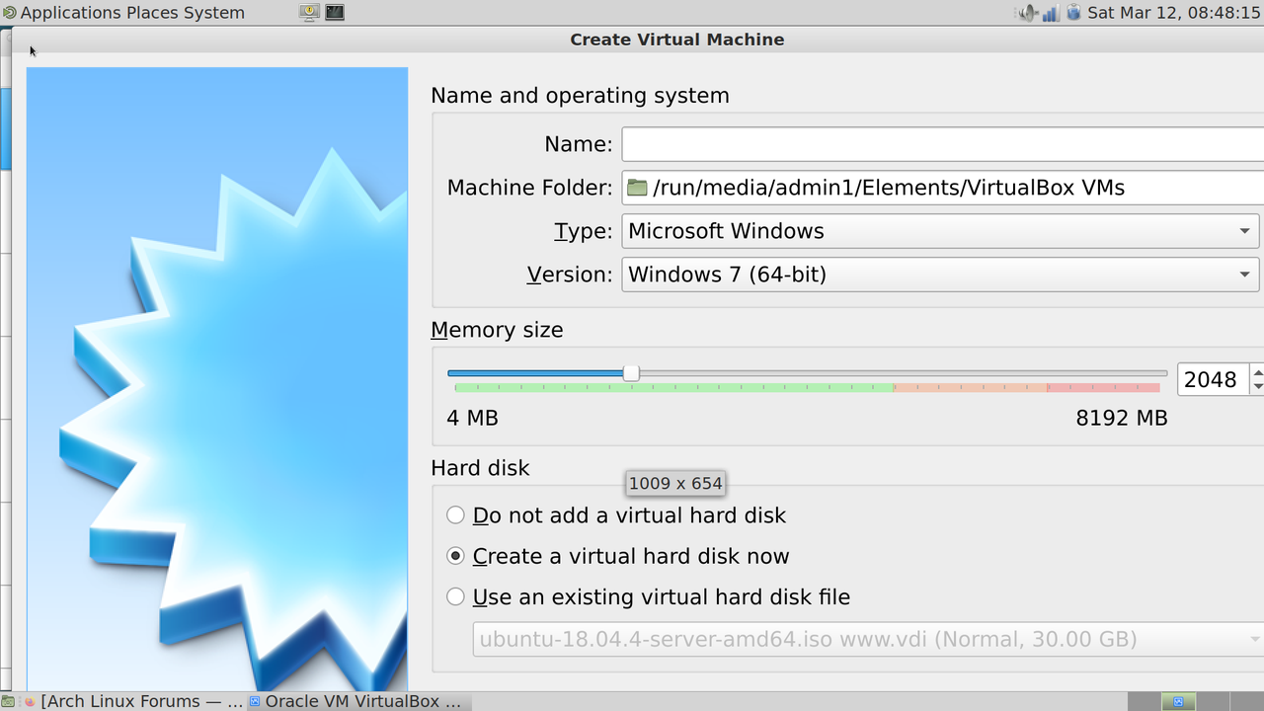The height and width of the screenshot is (711, 1264).
Task: Expand the Version dropdown showing Windows 7 (64-bit)
Action: [x=940, y=275]
